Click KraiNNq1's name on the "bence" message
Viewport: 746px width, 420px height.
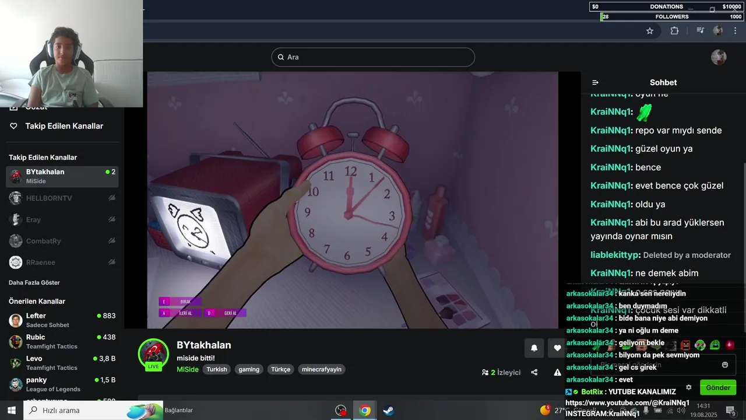click(x=611, y=167)
